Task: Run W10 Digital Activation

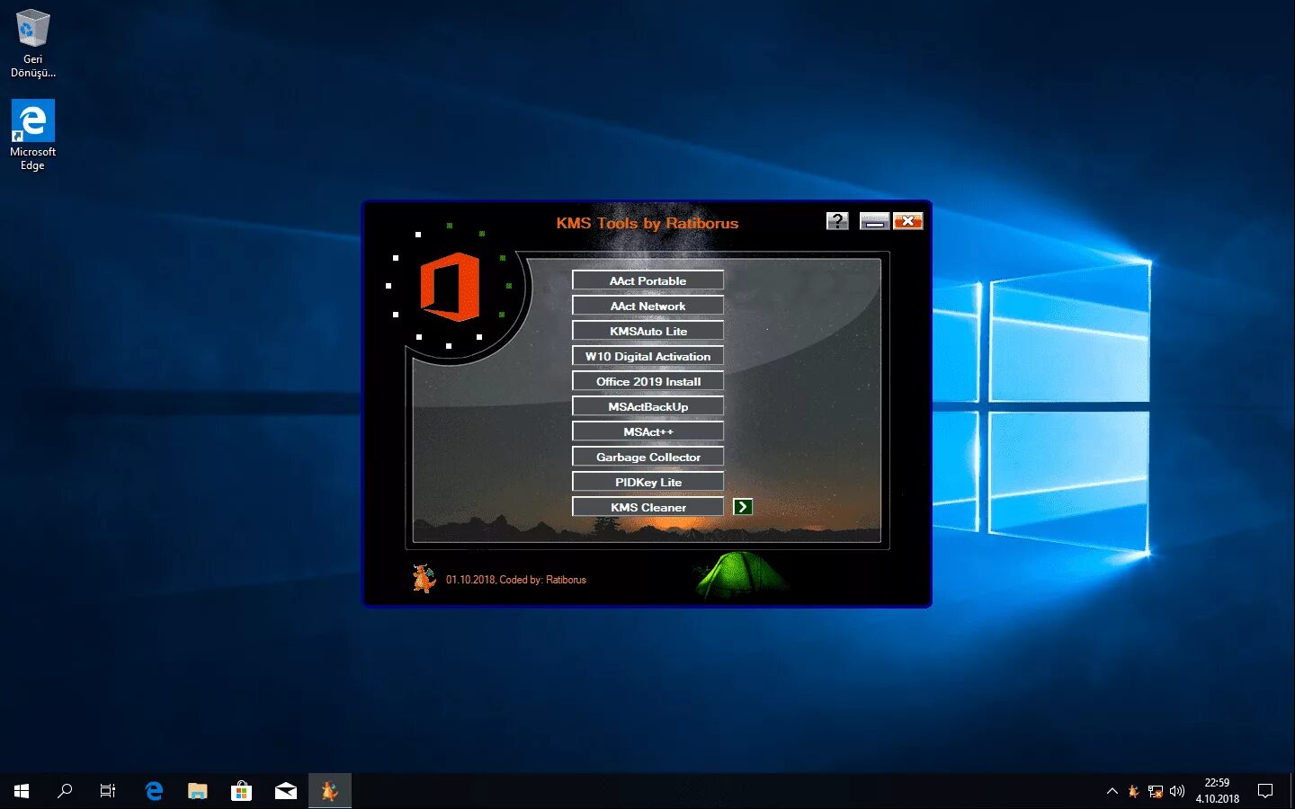Action: pos(647,356)
